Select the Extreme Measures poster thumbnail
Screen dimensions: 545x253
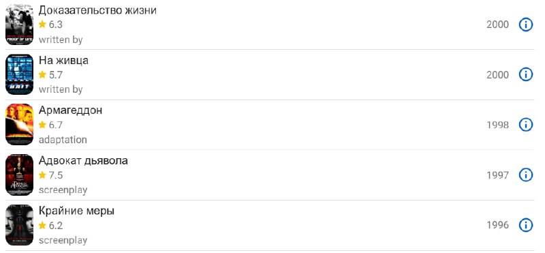[20, 225]
